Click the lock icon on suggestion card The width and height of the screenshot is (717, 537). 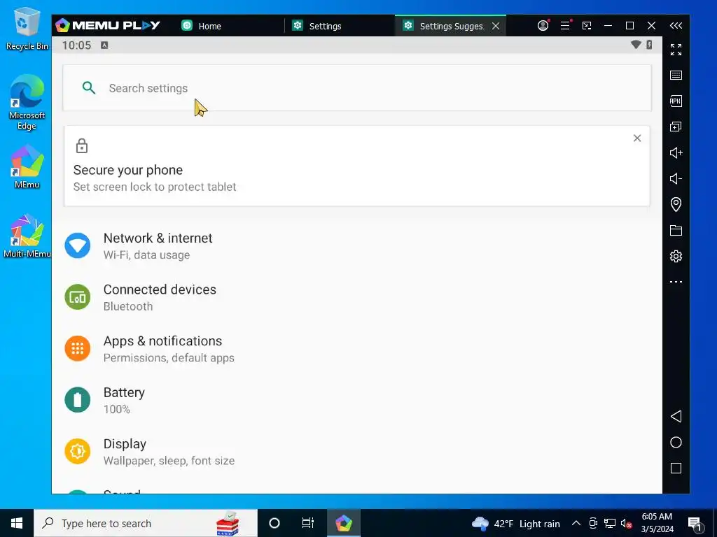[x=82, y=145]
